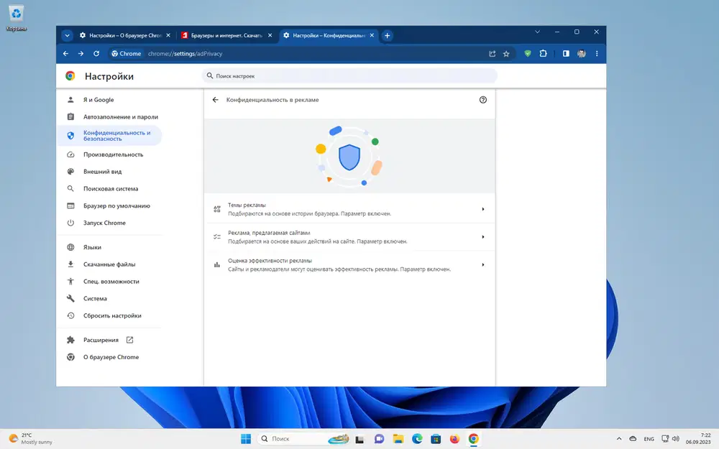Click the taskbar 'Поиск' search box

pyautogui.click(x=303, y=438)
